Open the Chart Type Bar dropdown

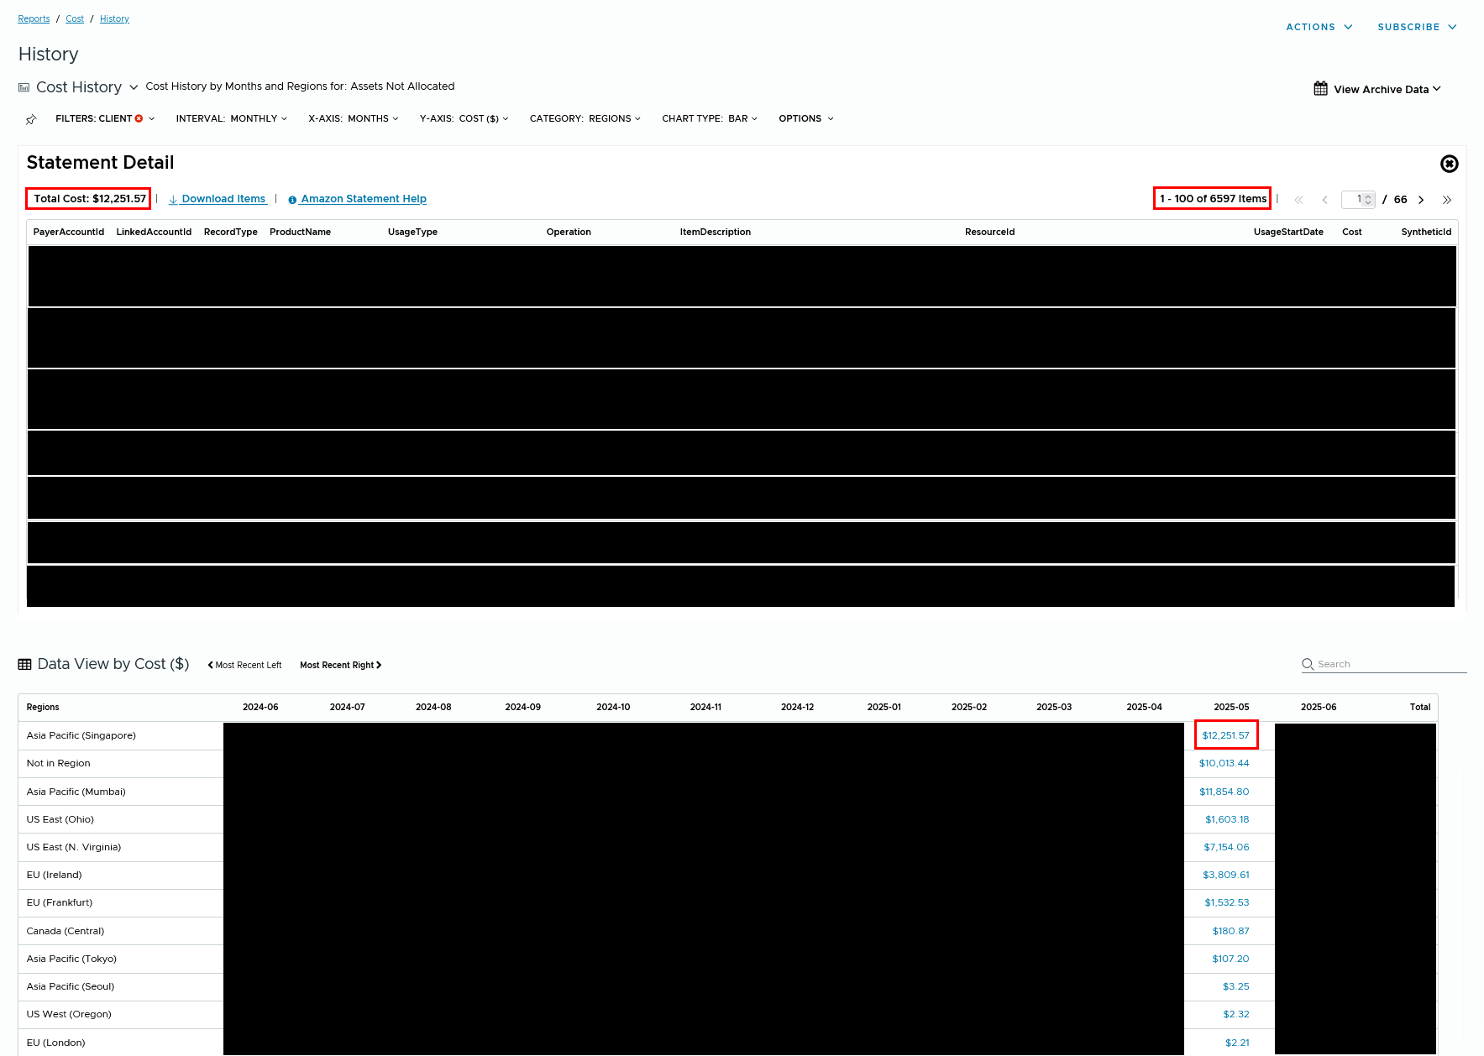709,118
